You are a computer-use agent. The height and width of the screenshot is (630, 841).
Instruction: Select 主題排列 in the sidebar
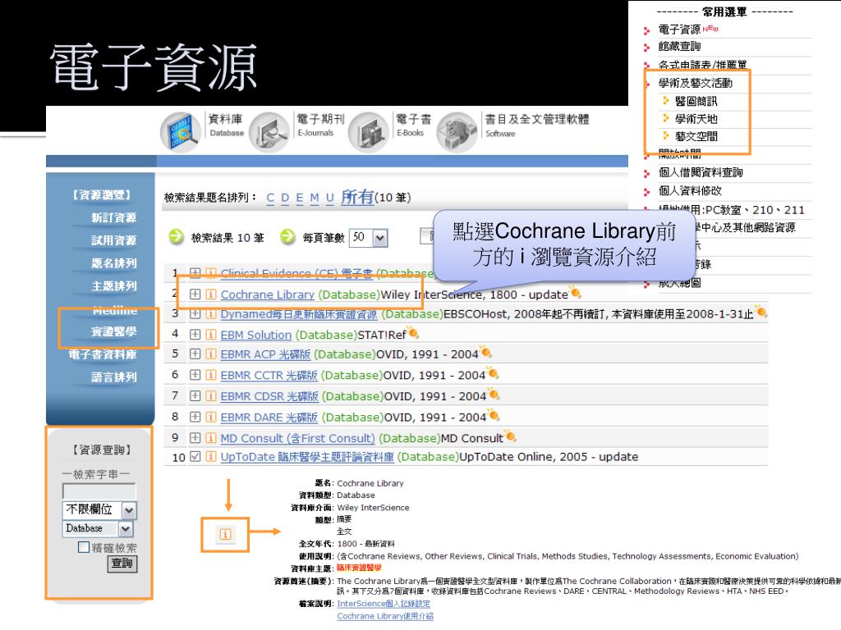(x=113, y=286)
